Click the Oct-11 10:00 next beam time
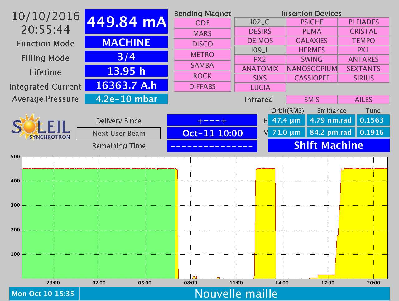Screen dimensions: 399x301 coord(212,133)
